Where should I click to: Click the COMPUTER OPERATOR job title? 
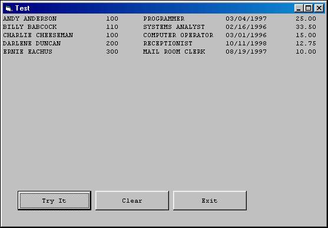click(178, 35)
